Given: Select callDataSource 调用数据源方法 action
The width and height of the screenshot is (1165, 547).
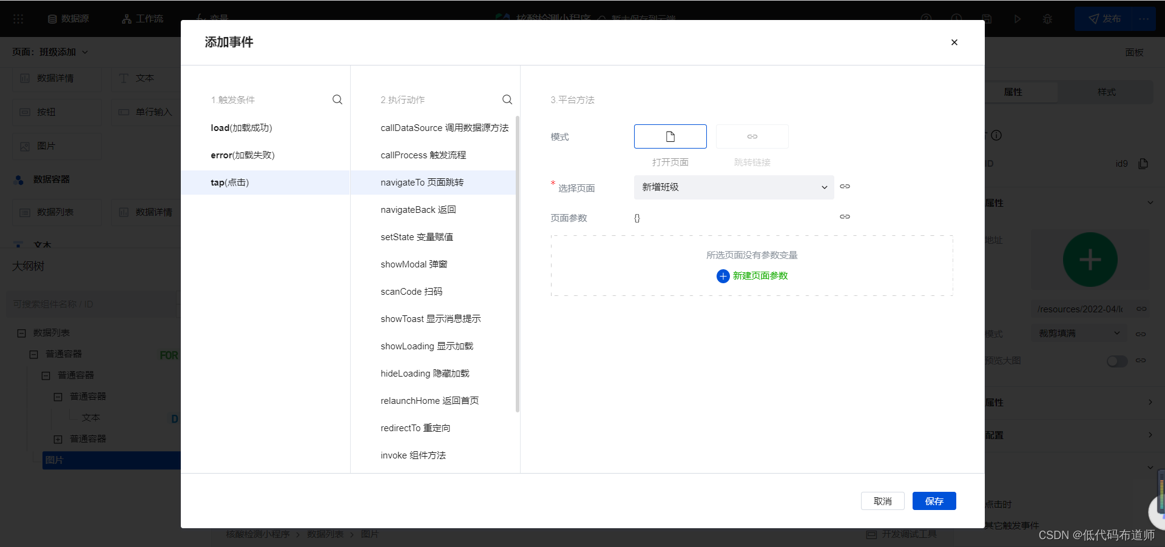Looking at the screenshot, I should [433, 128].
